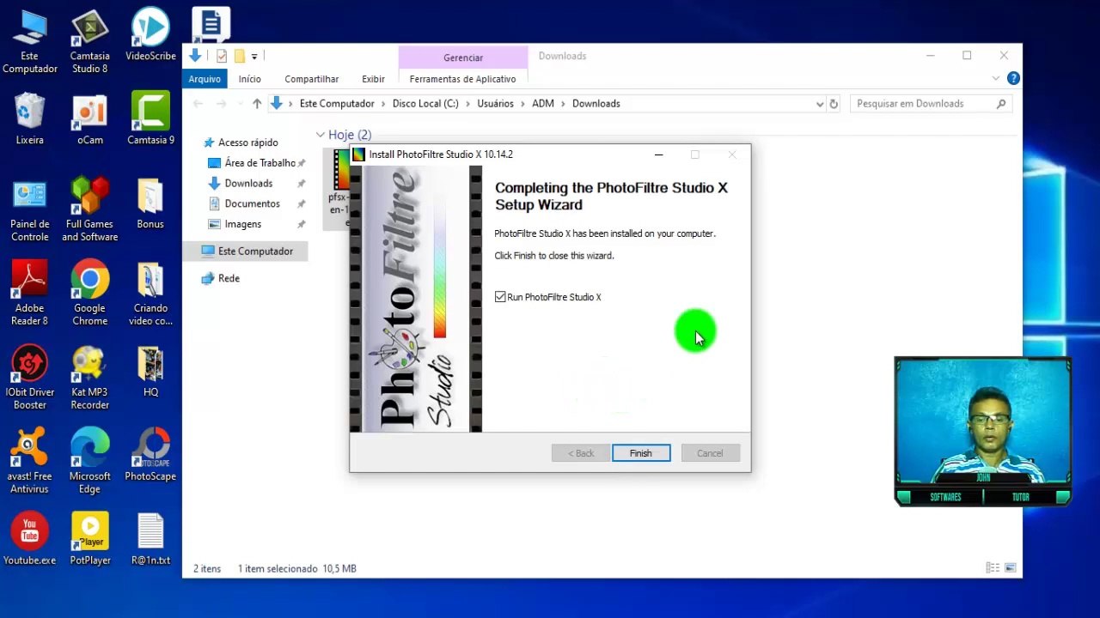The width and height of the screenshot is (1100, 618).
Task: Open Camtasia 9 desktop icon
Action: tap(150, 118)
